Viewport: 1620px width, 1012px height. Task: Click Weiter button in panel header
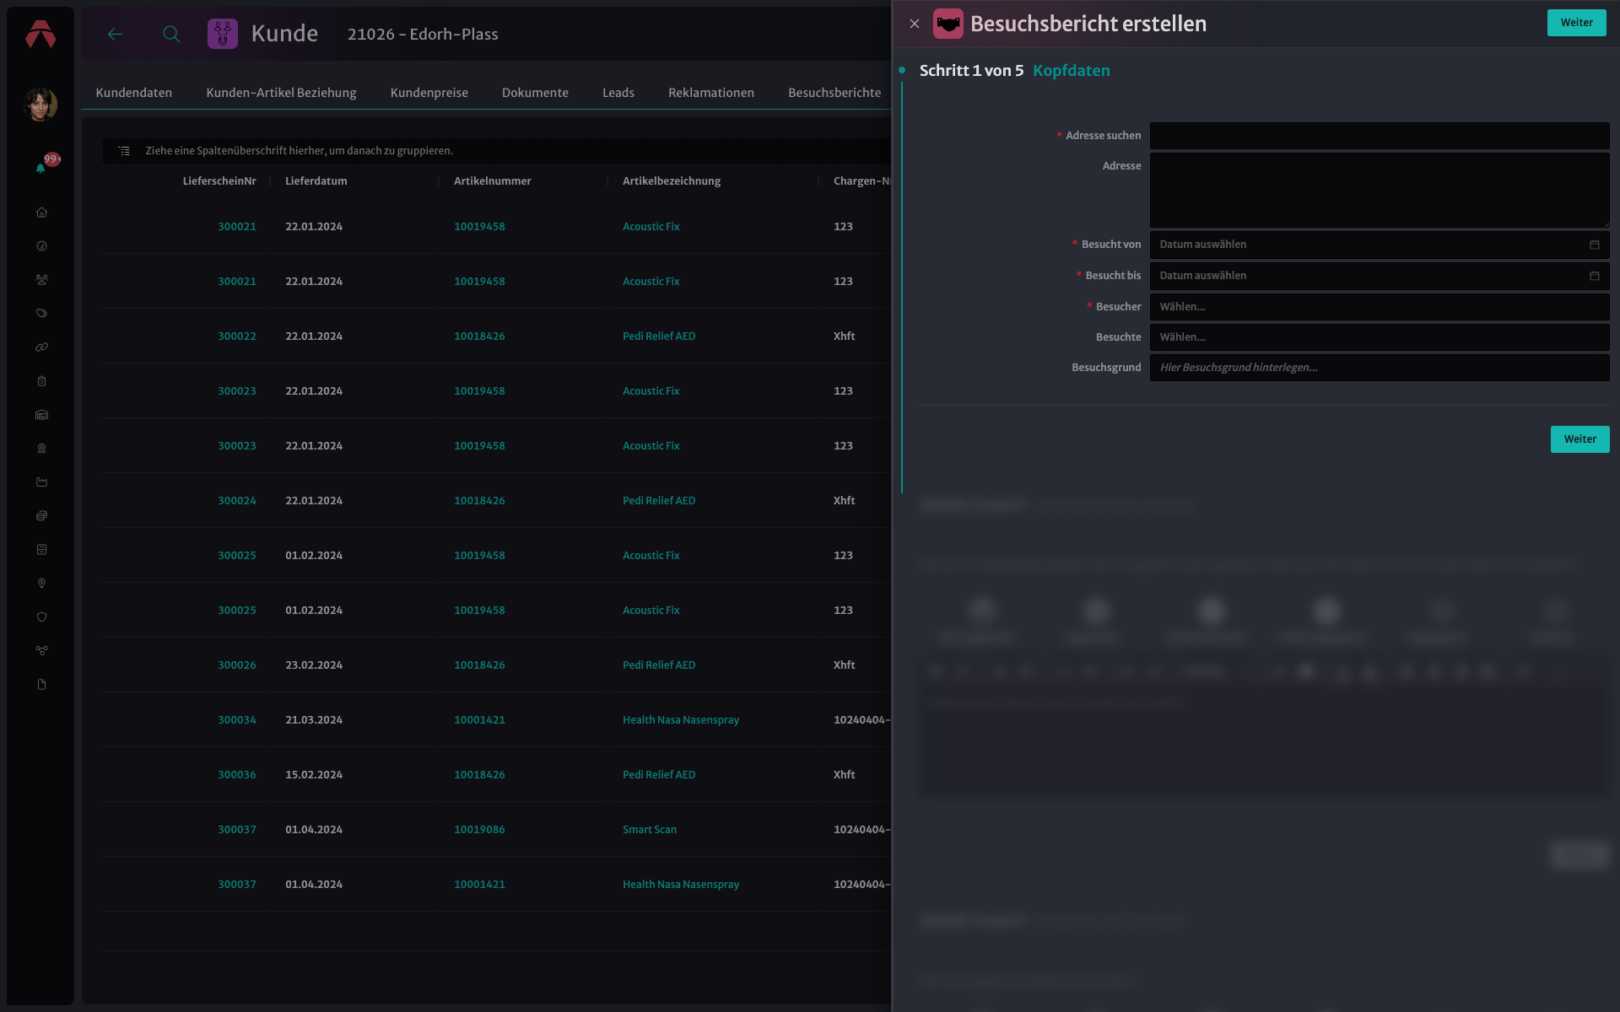click(1577, 23)
